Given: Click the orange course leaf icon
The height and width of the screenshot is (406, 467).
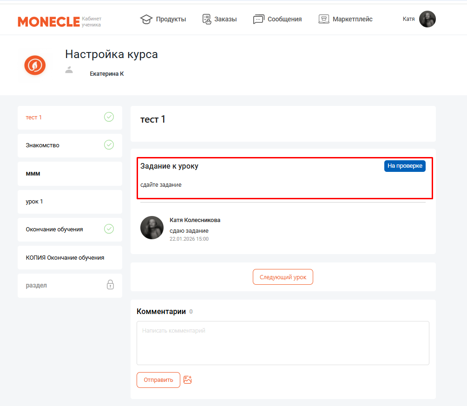Looking at the screenshot, I should pos(35,65).
